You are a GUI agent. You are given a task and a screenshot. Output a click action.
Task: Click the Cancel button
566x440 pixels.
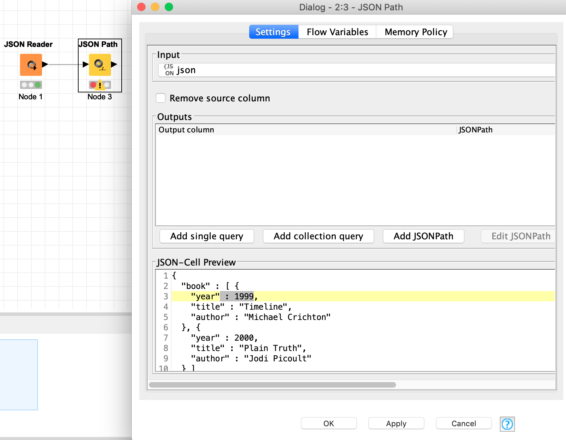[464, 423]
